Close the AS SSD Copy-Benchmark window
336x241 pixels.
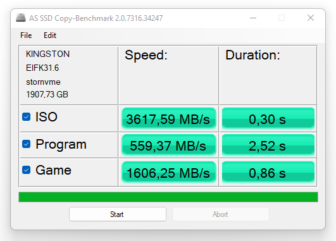pos(311,18)
